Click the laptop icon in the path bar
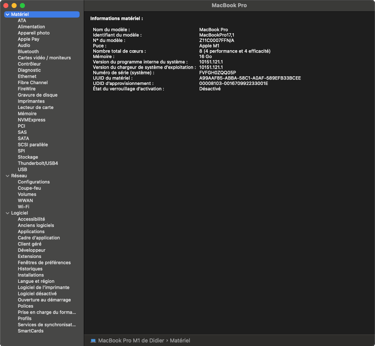The image size is (375, 346). 93,341
